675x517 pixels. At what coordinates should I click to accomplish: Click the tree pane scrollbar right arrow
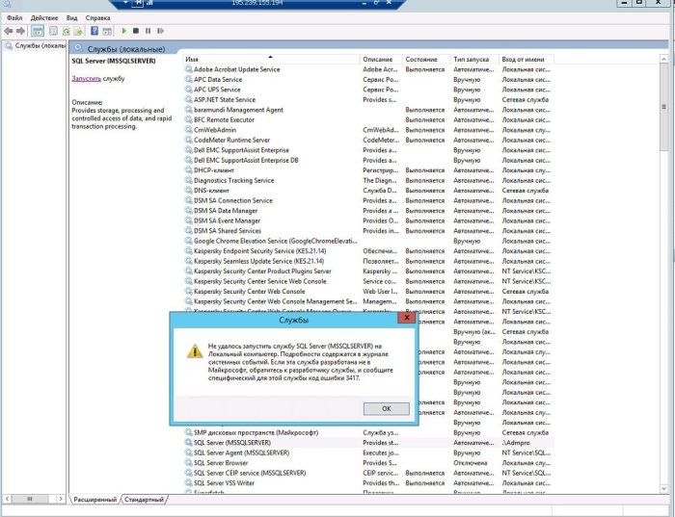[x=61, y=499]
